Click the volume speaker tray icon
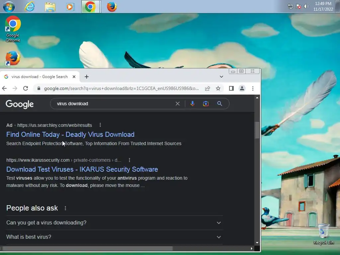This screenshot has height=255, width=340. click(306, 6)
